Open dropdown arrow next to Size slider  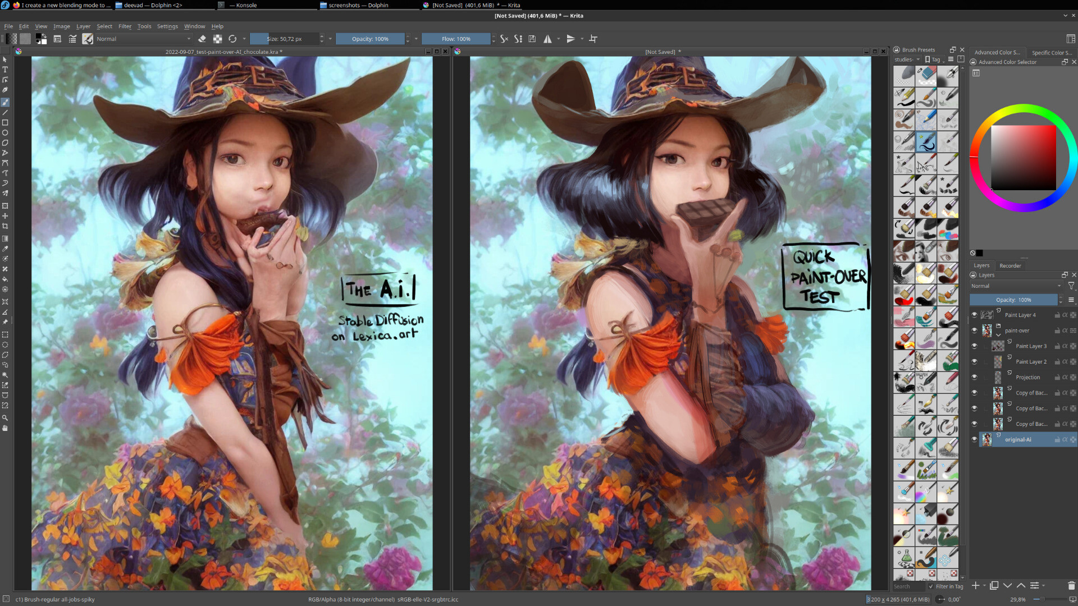click(x=330, y=39)
